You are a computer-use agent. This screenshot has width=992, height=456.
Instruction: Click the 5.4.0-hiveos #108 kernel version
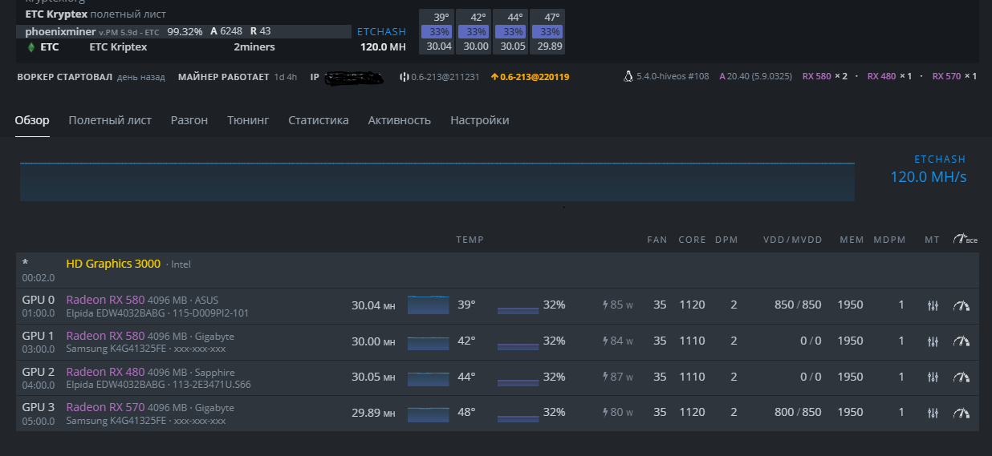tap(673, 77)
